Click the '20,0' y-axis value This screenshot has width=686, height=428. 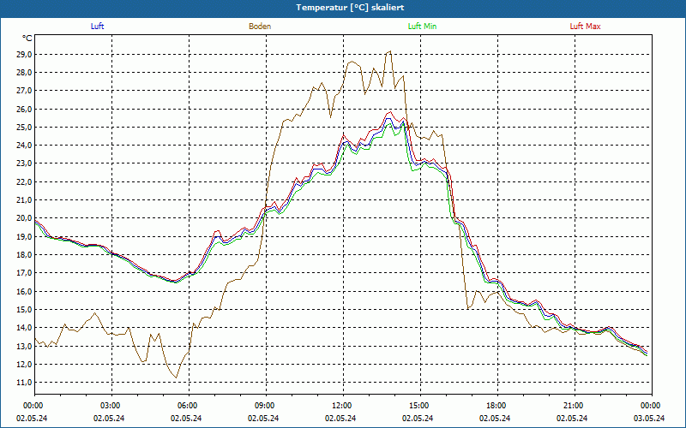[x=24, y=218]
